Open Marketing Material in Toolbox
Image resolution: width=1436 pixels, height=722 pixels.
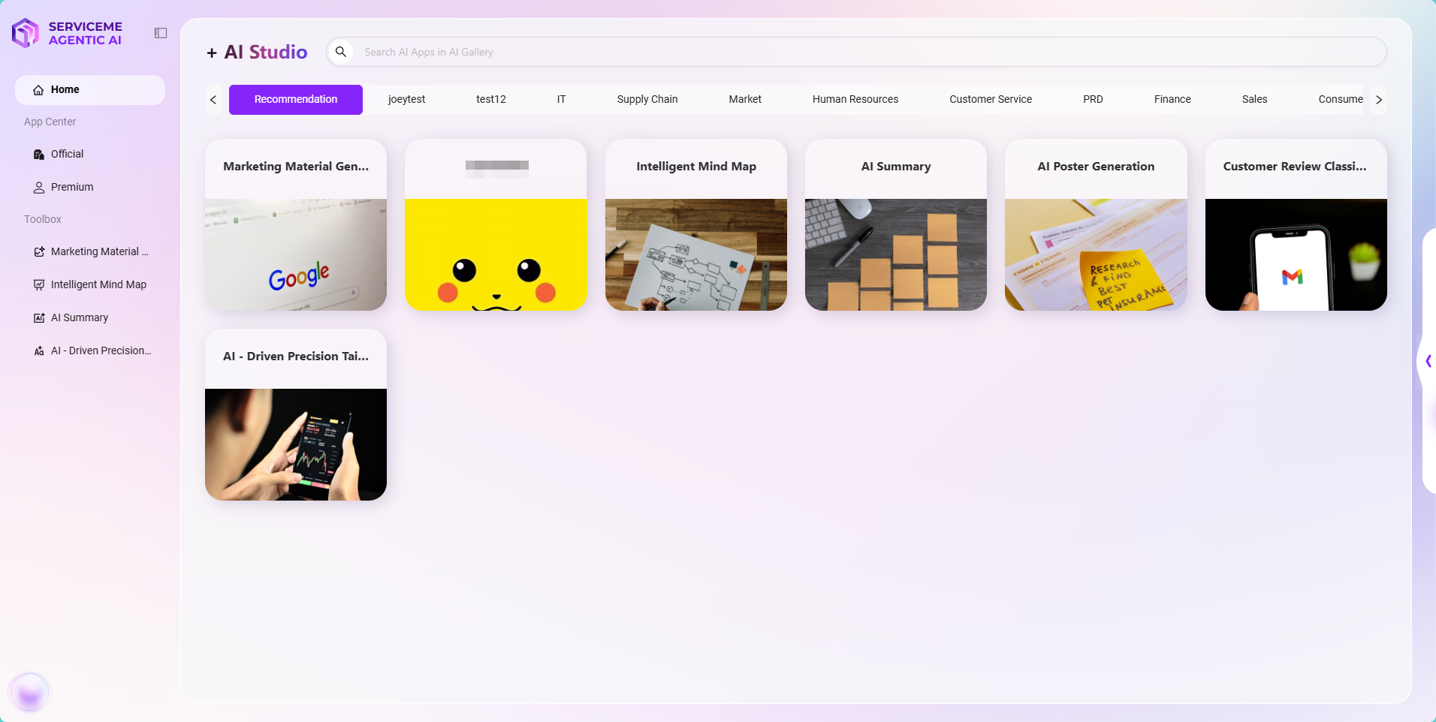pyautogui.click(x=90, y=252)
